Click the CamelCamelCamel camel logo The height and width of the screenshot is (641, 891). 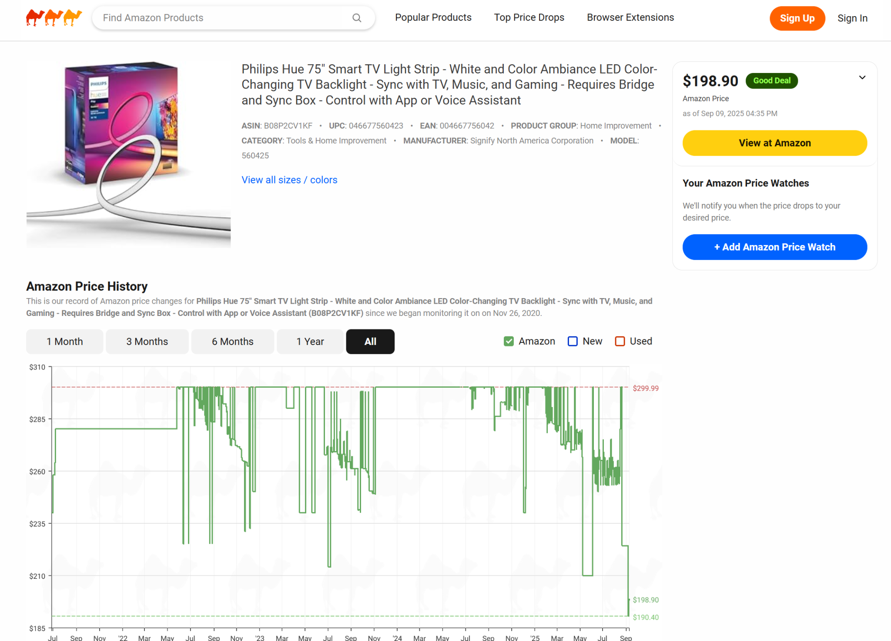click(x=54, y=17)
